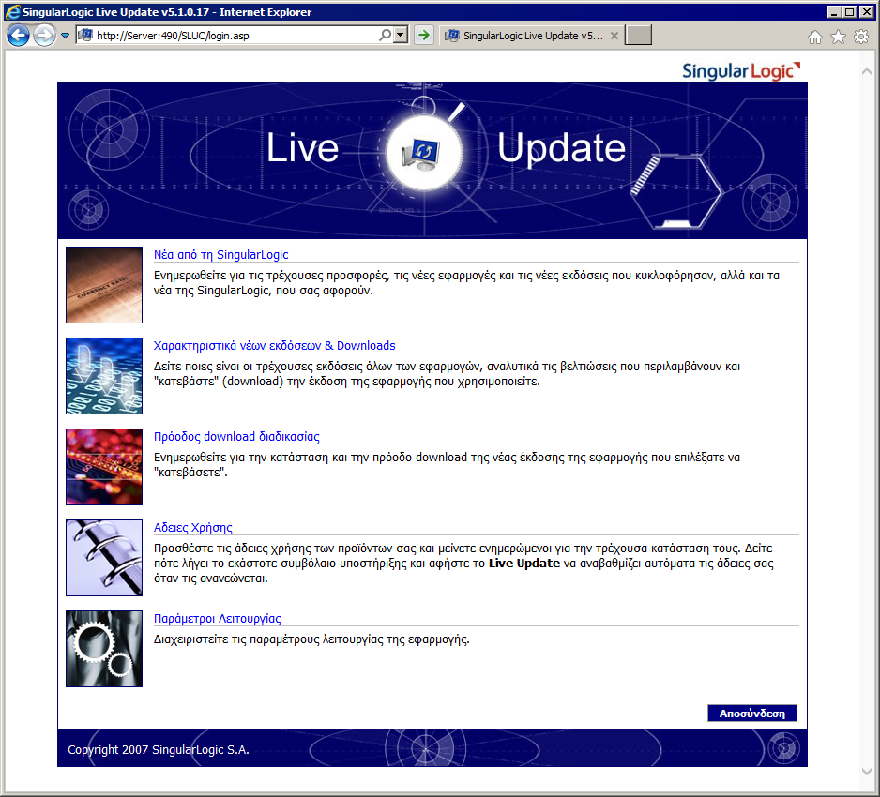The image size is (880, 797).
Task: Expand the address bar autocomplete dropdown arrow
Action: [x=401, y=36]
